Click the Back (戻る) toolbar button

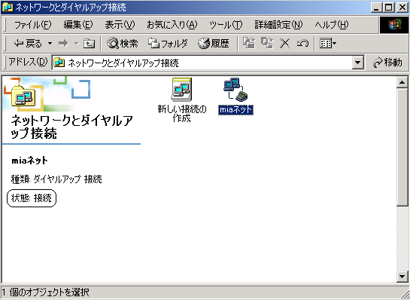click(x=27, y=43)
